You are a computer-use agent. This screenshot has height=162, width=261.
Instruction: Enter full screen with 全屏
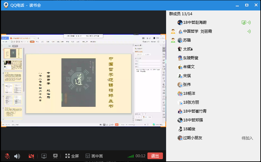(72, 156)
